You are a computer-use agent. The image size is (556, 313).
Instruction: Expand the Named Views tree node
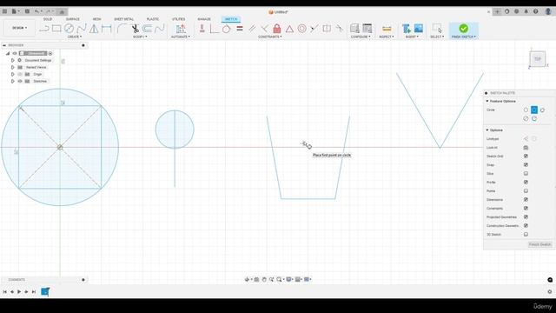tap(13, 67)
